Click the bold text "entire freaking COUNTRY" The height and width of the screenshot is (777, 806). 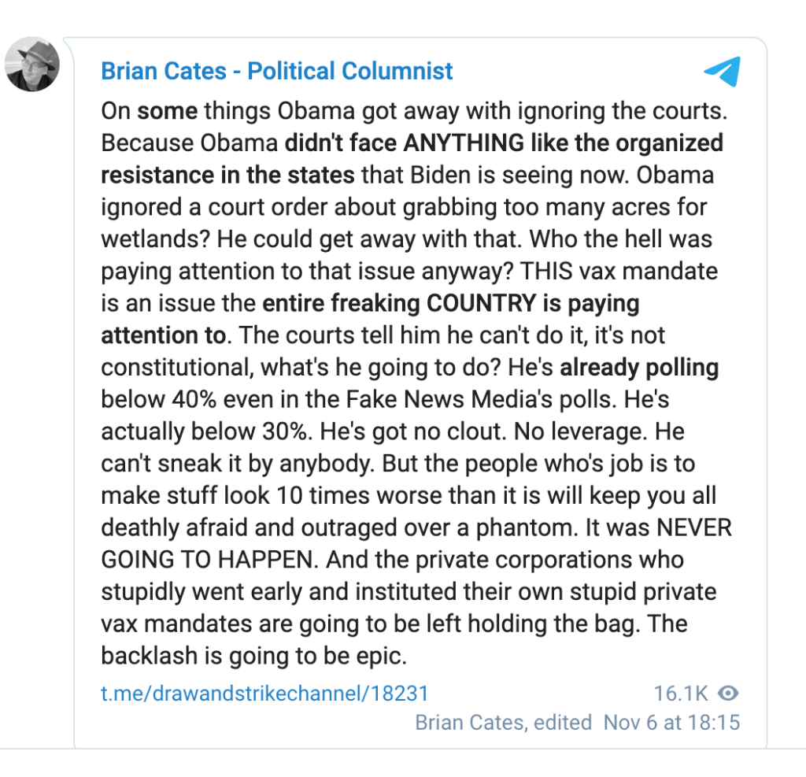click(399, 303)
